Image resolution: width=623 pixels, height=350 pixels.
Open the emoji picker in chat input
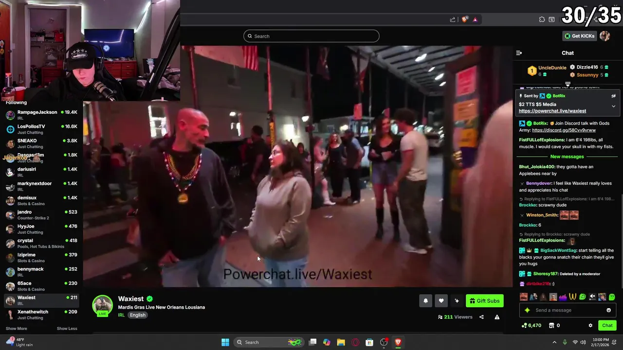point(608,310)
